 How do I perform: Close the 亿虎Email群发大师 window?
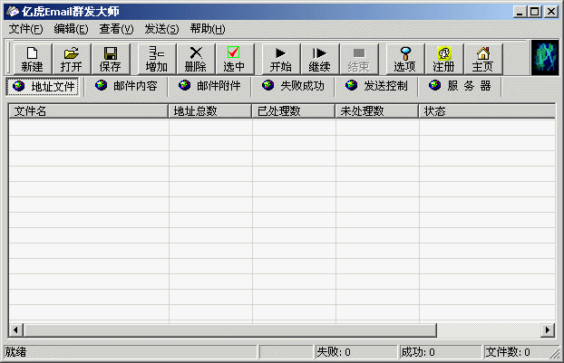551,12
